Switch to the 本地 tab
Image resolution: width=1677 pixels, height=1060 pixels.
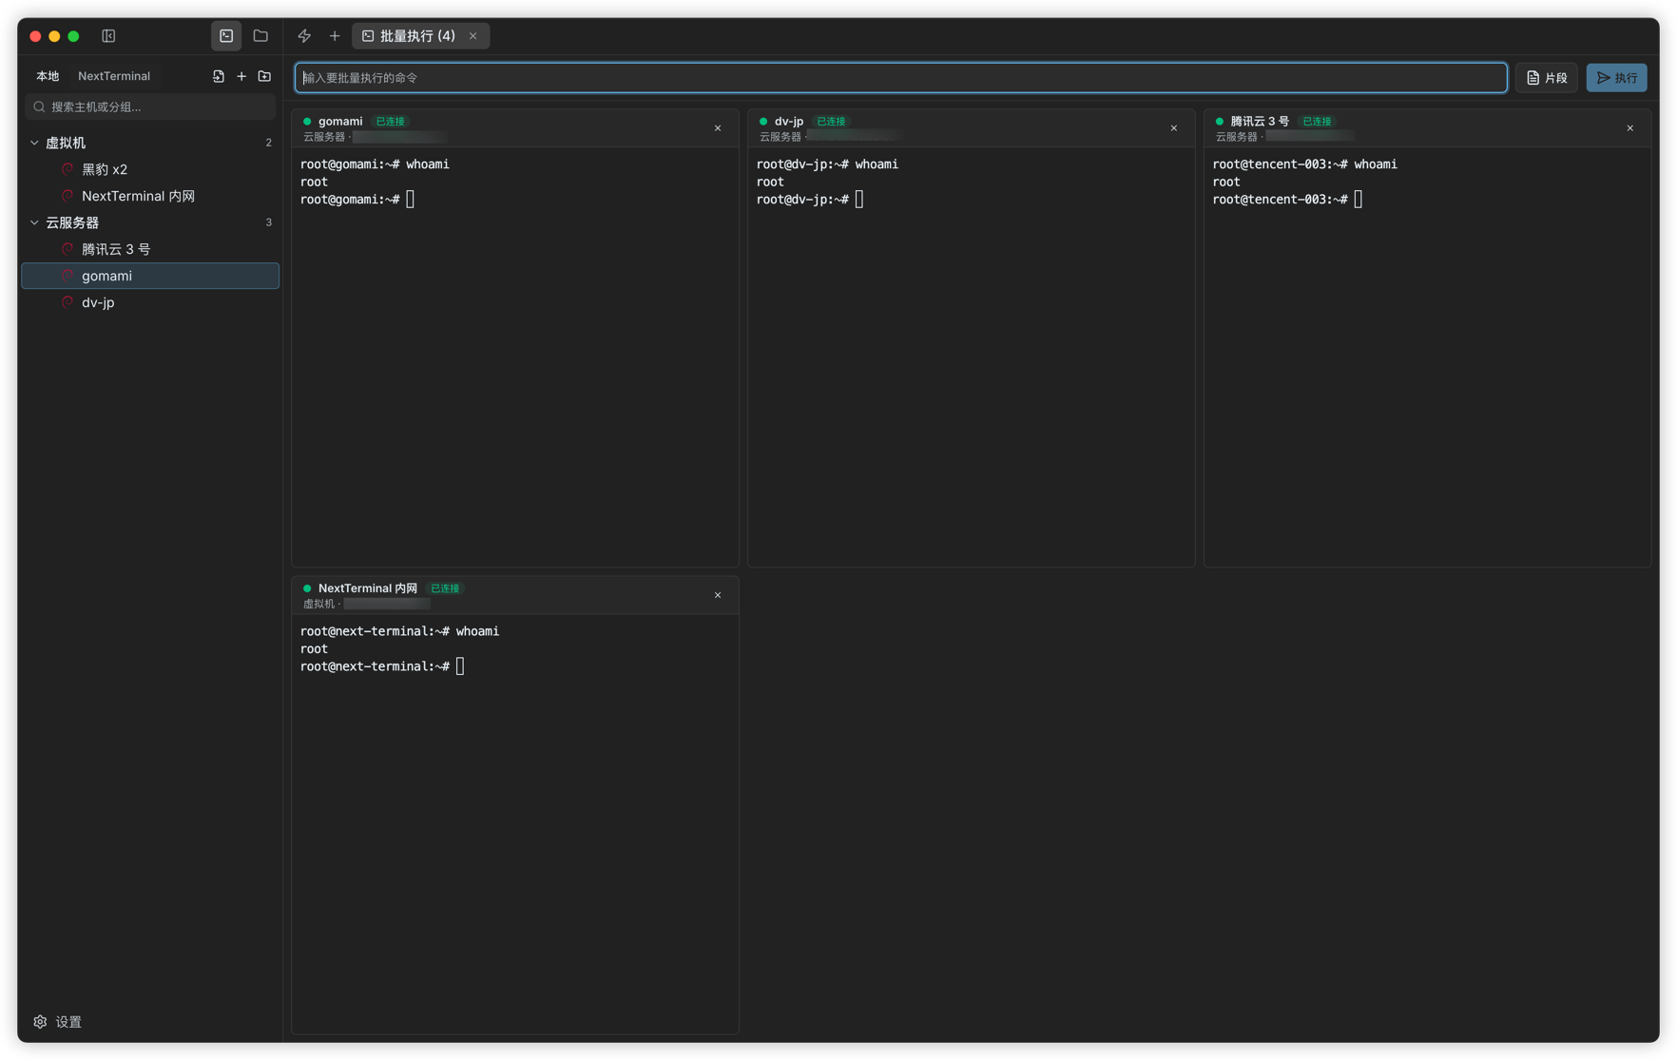coord(48,76)
